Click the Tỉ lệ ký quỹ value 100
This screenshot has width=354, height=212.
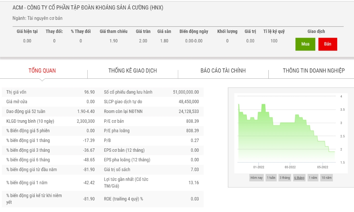tap(274, 41)
